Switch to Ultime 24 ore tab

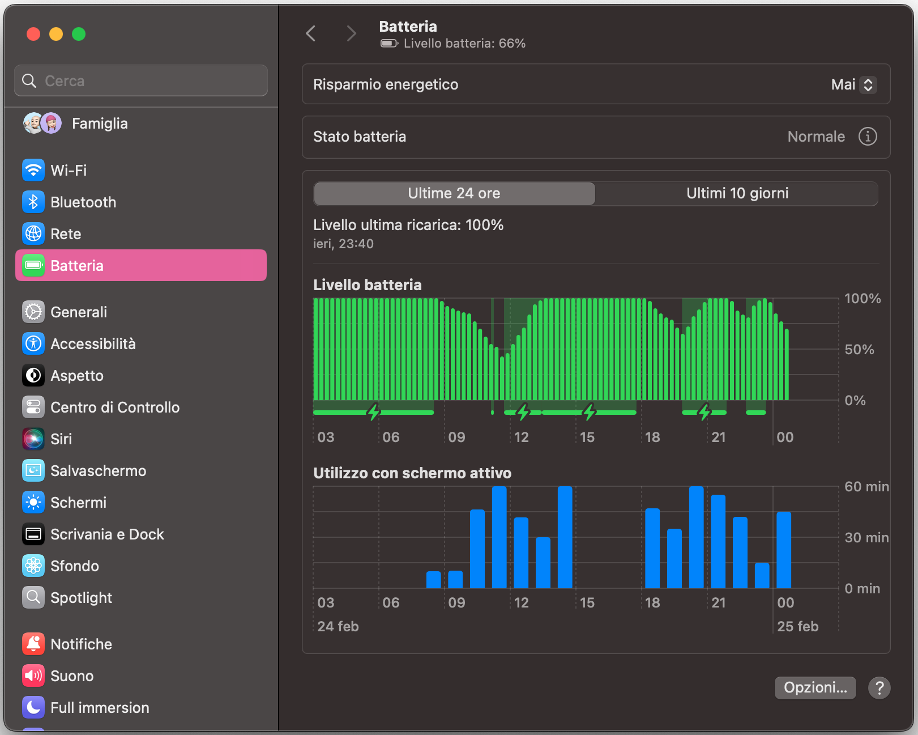pyautogui.click(x=454, y=193)
